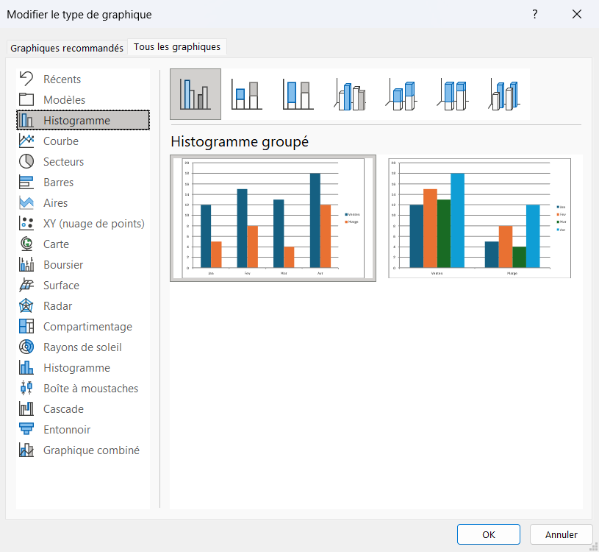This screenshot has height=552, width=599.
Task: Select the Radar category label
Action: (57, 306)
